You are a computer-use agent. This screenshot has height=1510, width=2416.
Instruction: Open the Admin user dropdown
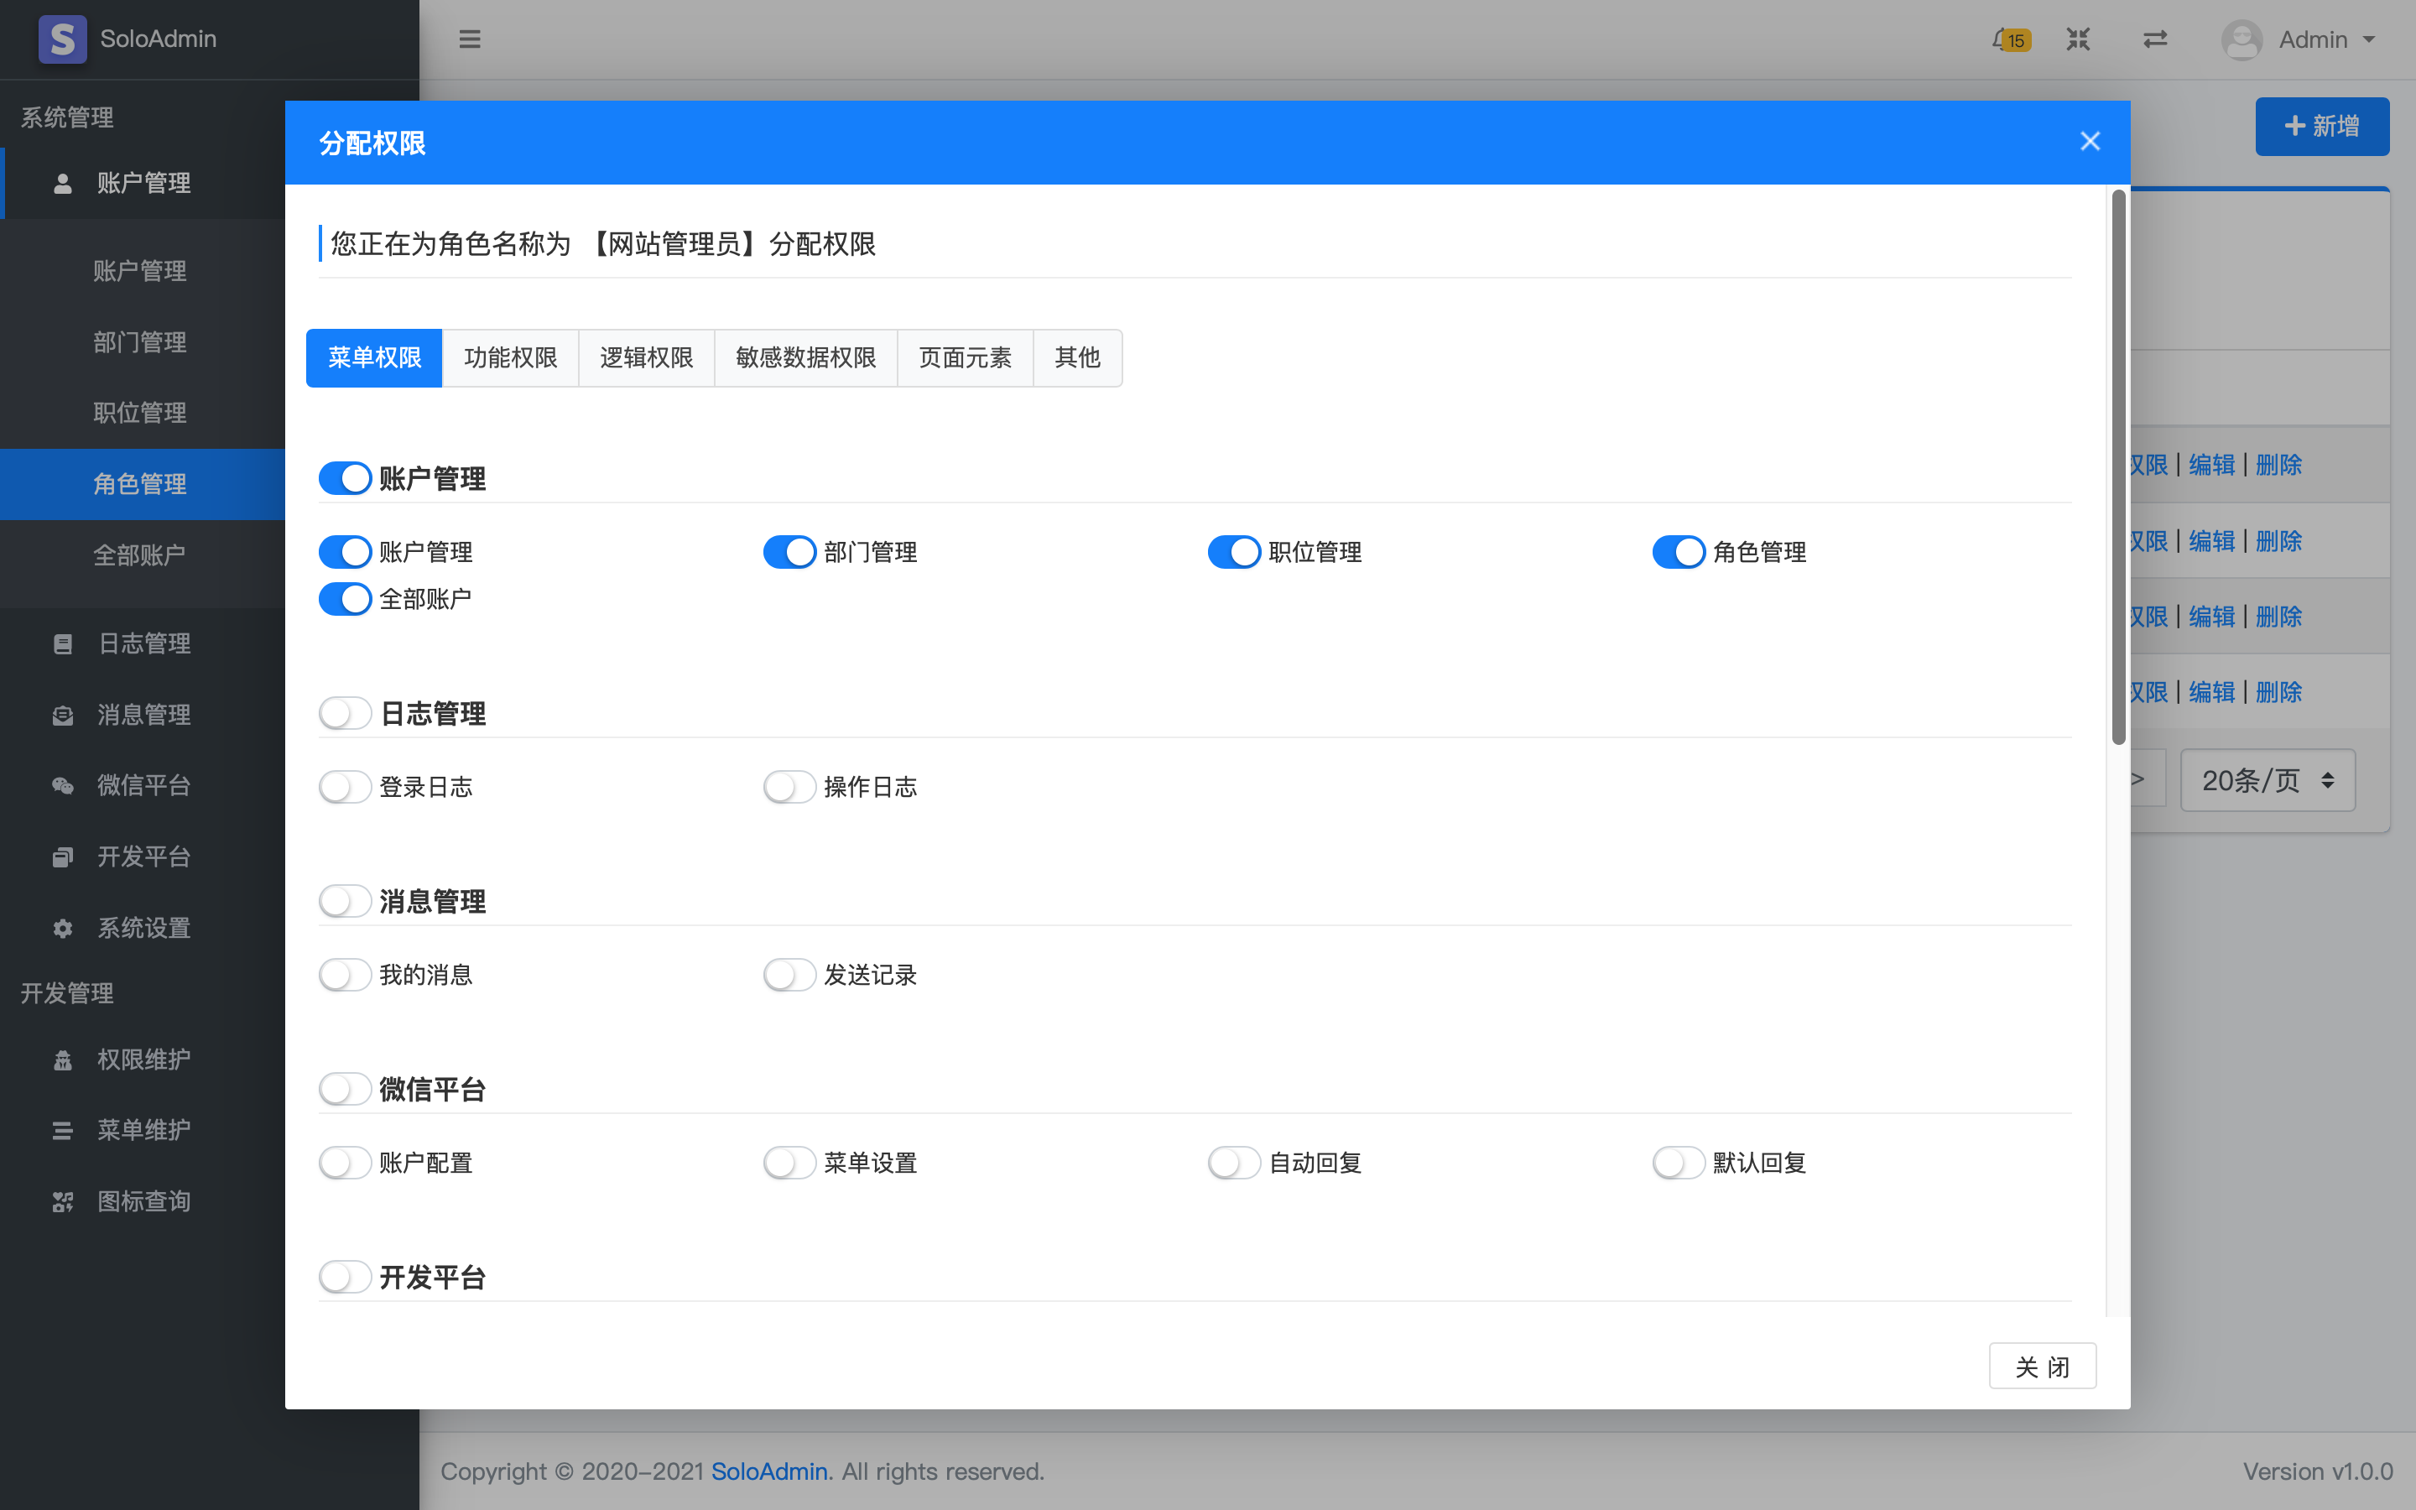pos(2299,39)
